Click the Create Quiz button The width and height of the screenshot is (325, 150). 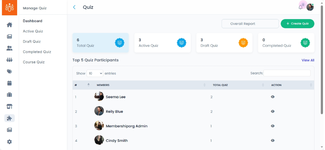tap(297, 24)
